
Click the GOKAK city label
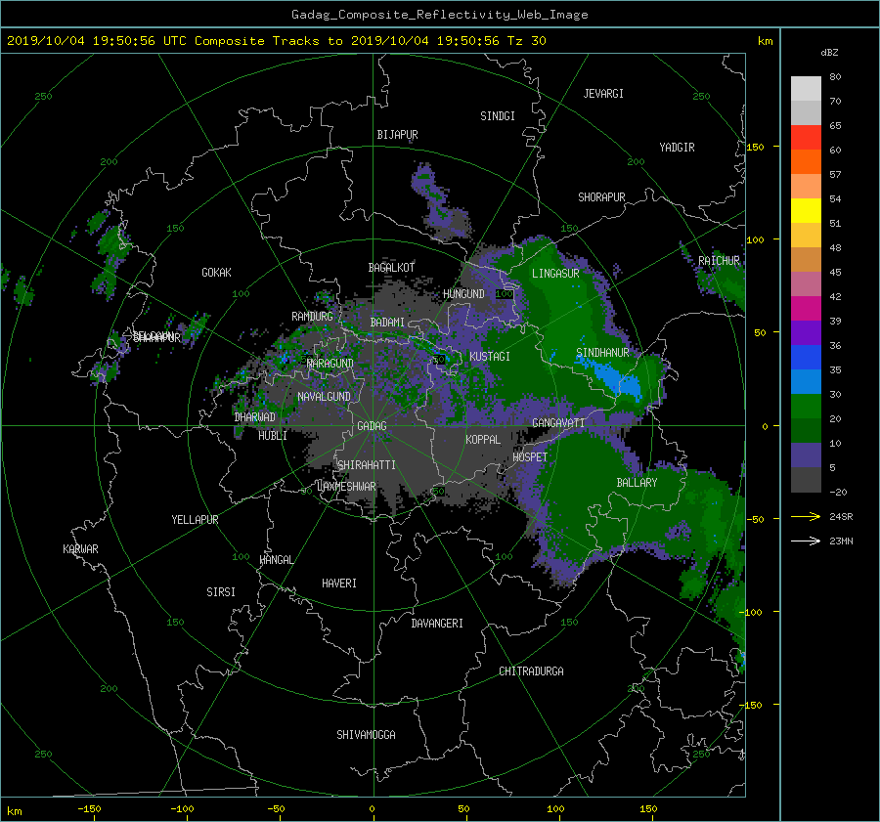[x=217, y=273]
